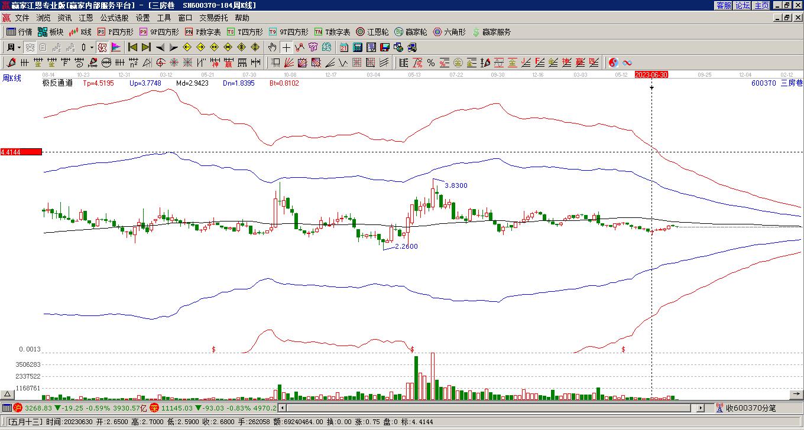804x430 pixels.
Task: Step chart back with black left arrow
Action: point(160,47)
